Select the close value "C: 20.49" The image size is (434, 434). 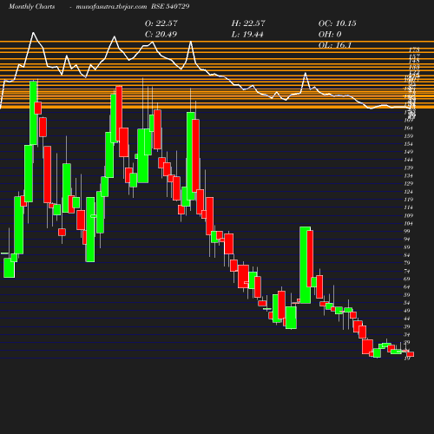click(161, 35)
